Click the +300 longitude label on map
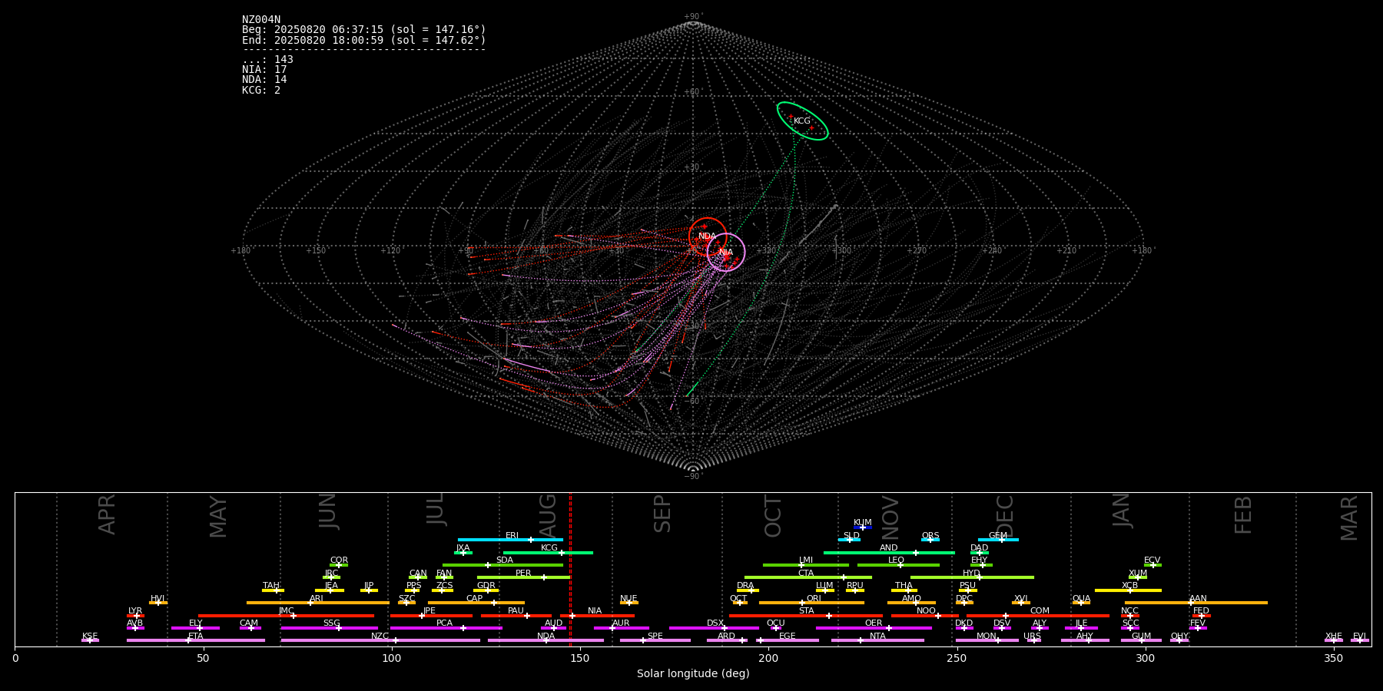The height and width of the screenshot is (691, 1383). click(841, 250)
